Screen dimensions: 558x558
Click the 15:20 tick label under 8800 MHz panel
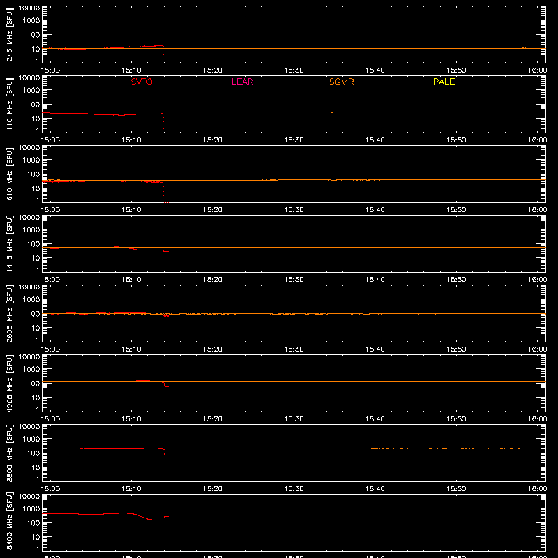[213, 489]
